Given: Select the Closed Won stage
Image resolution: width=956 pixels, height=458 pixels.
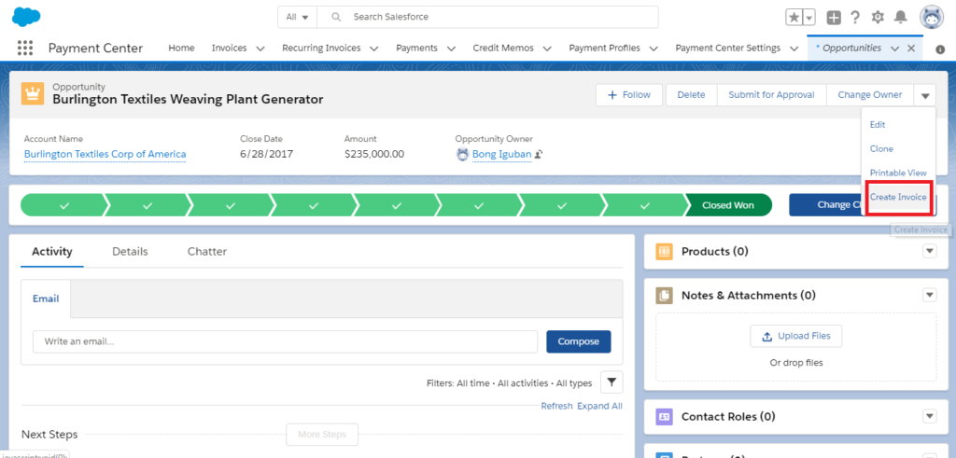Looking at the screenshot, I should [728, 205].
